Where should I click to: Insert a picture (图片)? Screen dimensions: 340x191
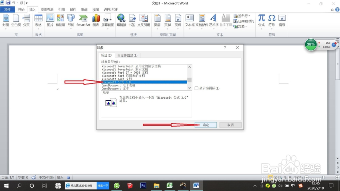(x=50, y=21)
